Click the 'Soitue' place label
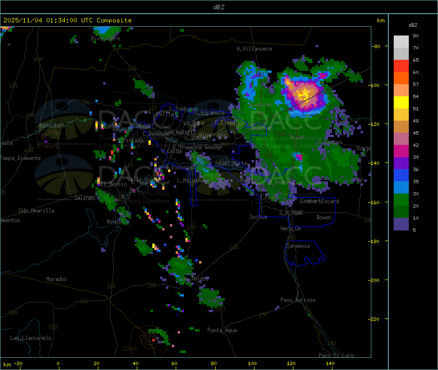This screenshot has height=370, width=438. coord(258,217)
